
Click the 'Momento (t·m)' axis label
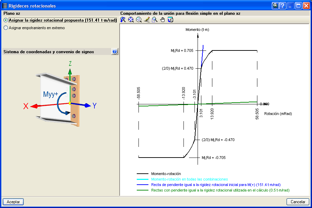197,30
